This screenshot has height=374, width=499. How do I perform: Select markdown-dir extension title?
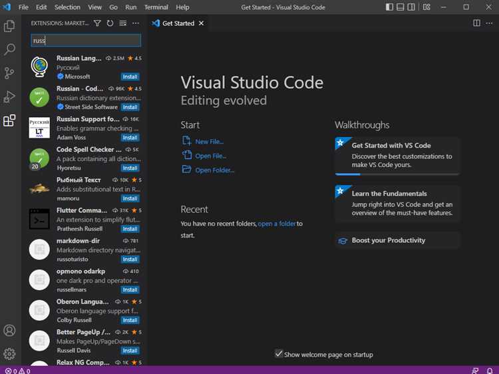[x=78, y=241]
